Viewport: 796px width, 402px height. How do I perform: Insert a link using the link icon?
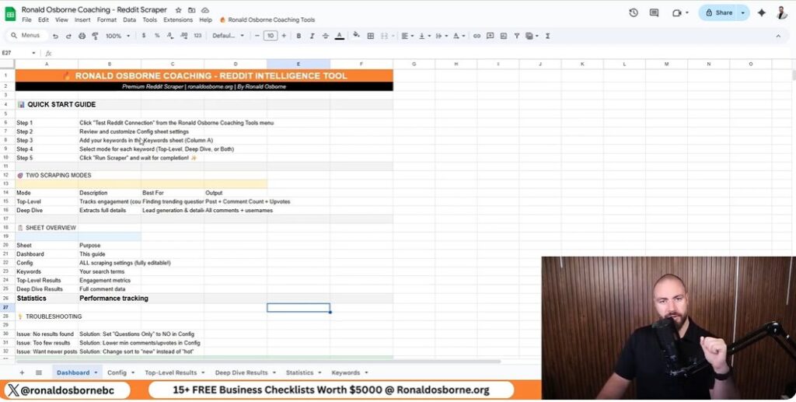477,36
